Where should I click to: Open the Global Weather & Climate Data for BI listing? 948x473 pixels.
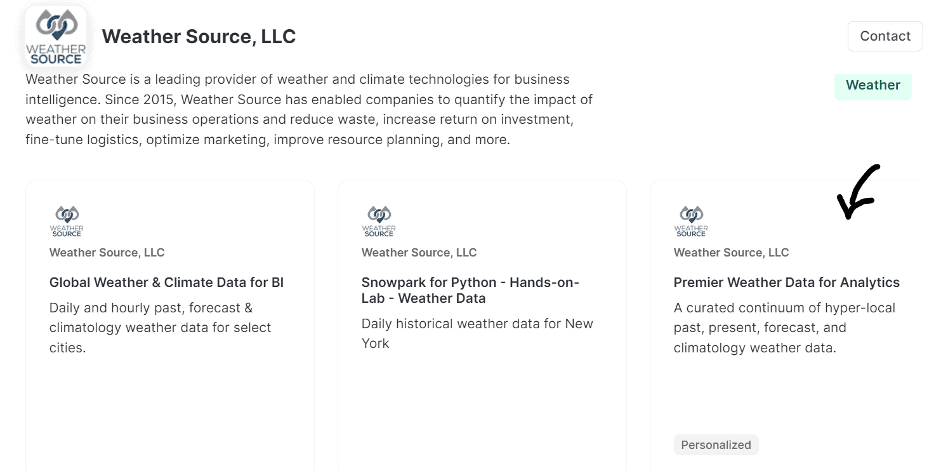coord(166,282)
